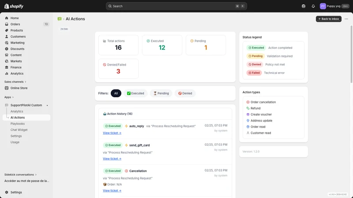This screenshot has width=353, height=198.
Task: Click the Analytics bar chart icon
Action: point(7,73)
